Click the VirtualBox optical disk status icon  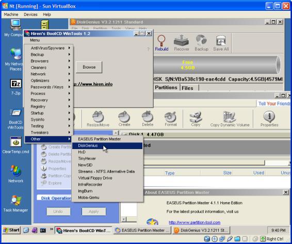(x=215, y=239)
